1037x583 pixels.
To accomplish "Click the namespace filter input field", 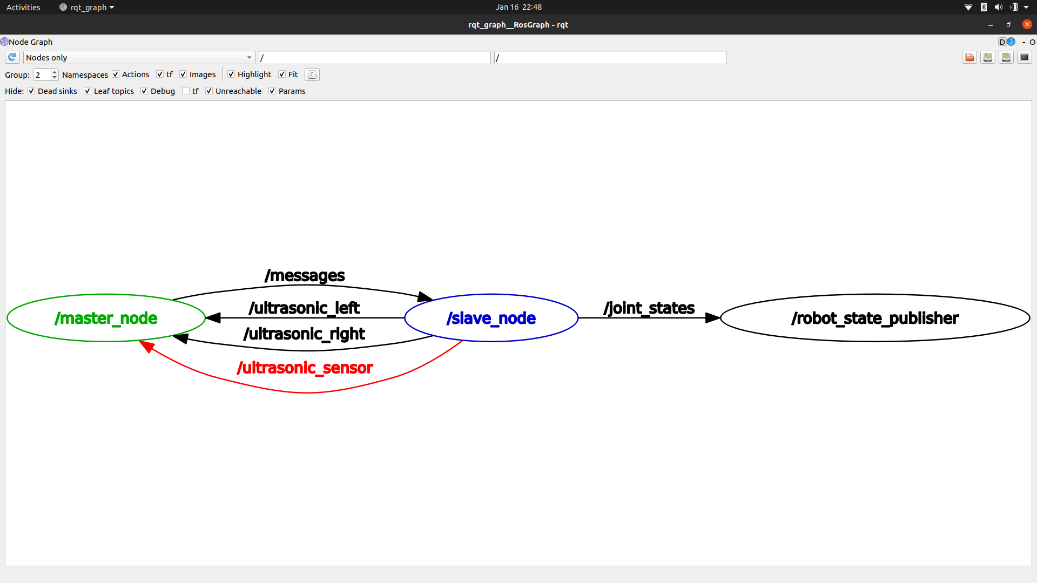I will 374,57.
